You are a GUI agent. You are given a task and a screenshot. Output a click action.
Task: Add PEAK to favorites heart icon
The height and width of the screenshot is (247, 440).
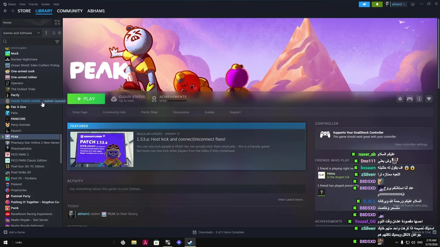pos(429,99)
